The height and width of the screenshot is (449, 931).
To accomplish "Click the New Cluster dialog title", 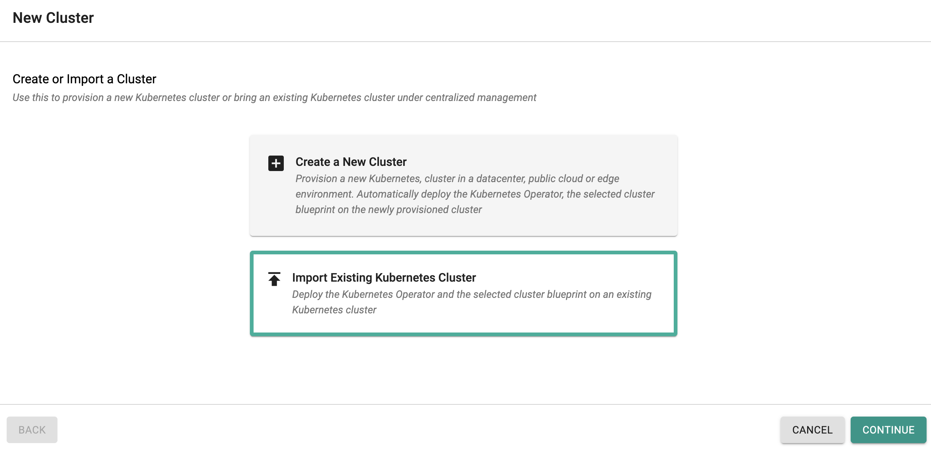I will pyautogui.click(x=53, y=18).
